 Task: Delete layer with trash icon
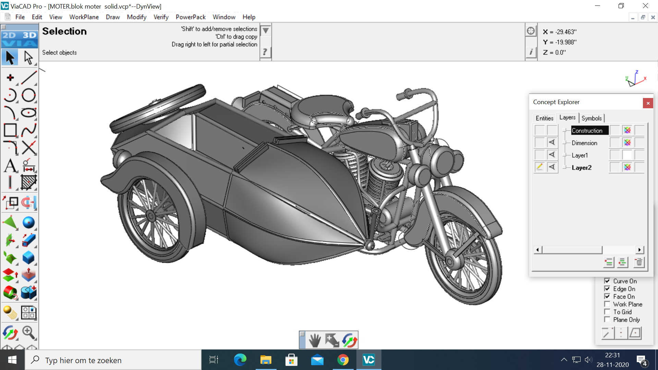pos(639,262)
